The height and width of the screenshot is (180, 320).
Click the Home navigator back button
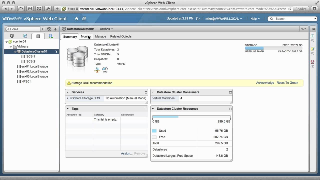8,29
